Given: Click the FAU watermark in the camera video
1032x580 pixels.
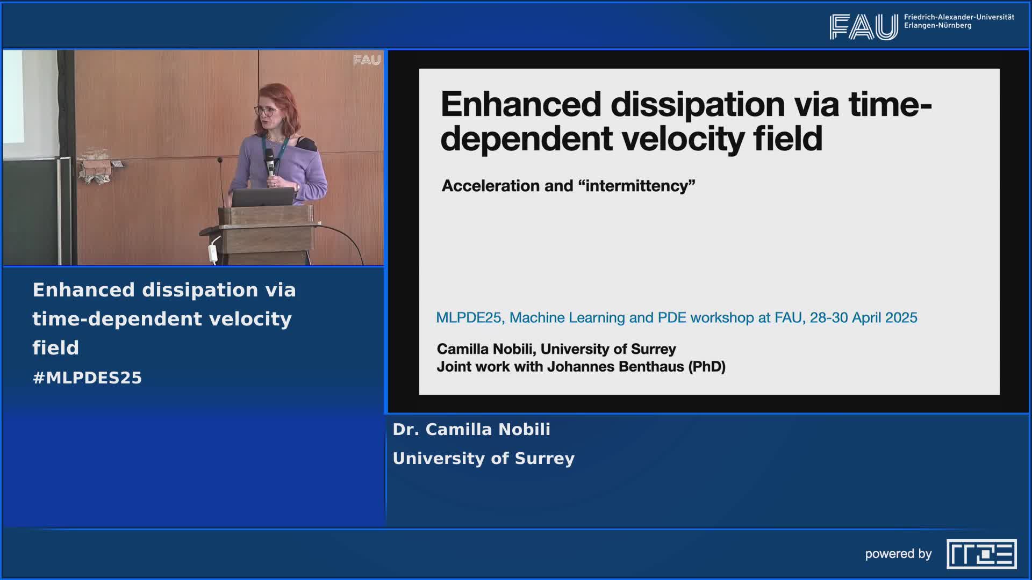Looking at the screenshot, I should pos(367,60).
